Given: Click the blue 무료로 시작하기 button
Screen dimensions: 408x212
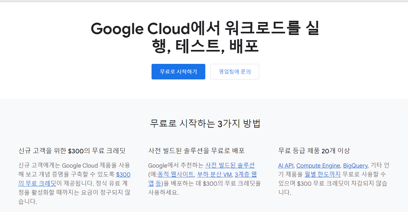Looking at the screenshot, I should click(178, 72).
